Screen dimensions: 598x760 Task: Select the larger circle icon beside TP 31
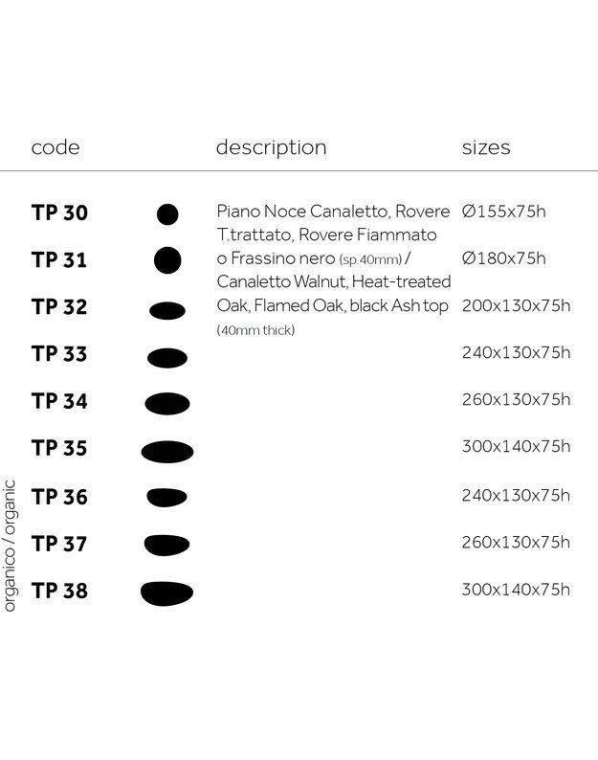coord(167,259)
